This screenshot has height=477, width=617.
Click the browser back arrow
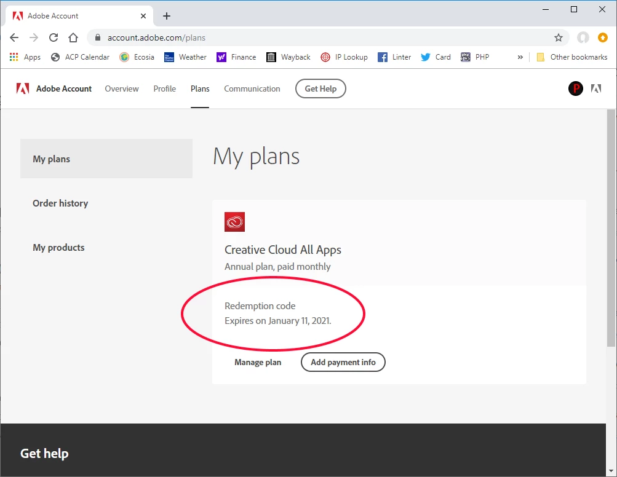14,37
